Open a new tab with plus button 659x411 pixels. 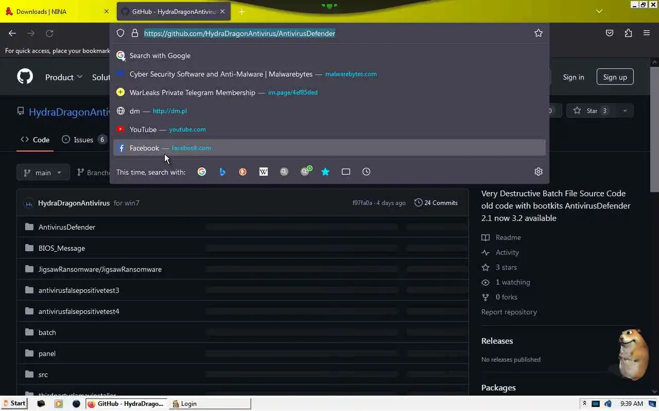241,11
